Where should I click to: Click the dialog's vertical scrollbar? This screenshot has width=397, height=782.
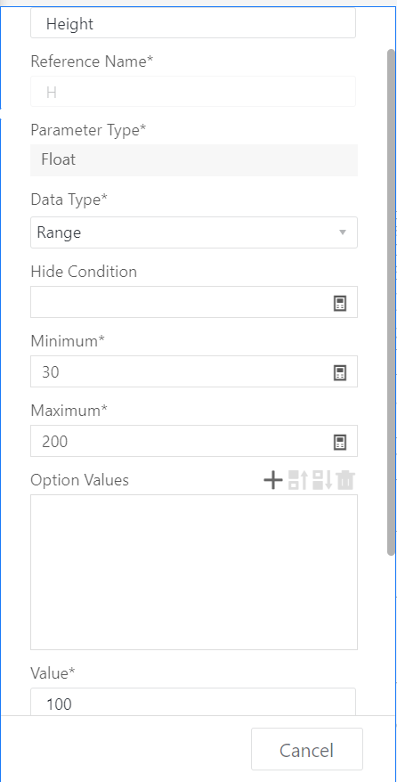tap(391, 302)
